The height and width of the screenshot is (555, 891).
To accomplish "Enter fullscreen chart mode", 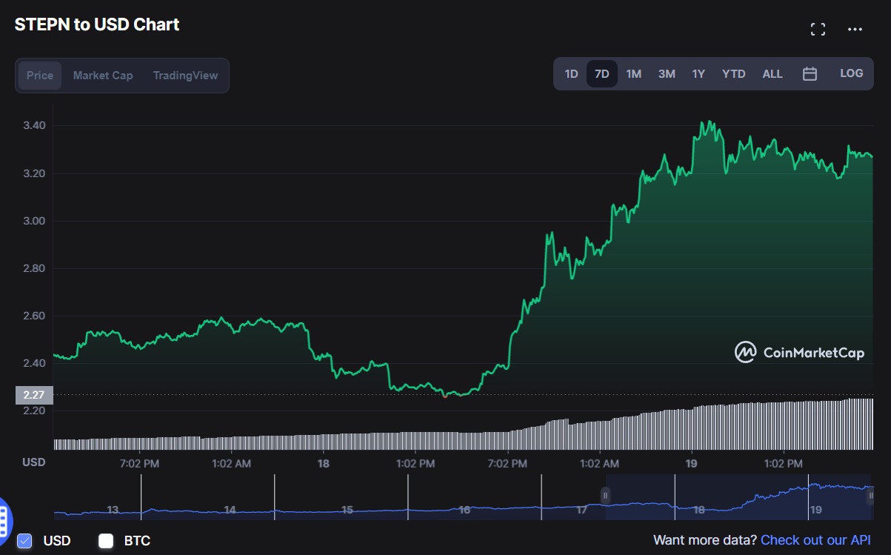I will (818, 30).
